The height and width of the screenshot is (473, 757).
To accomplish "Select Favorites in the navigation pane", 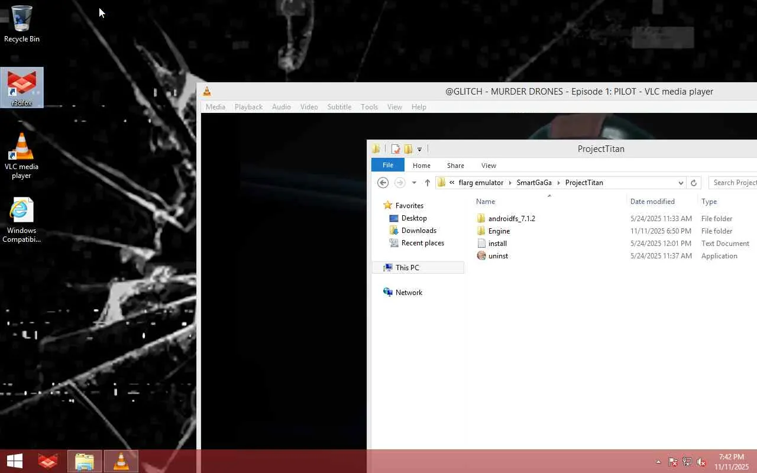I will pos(409,206).
